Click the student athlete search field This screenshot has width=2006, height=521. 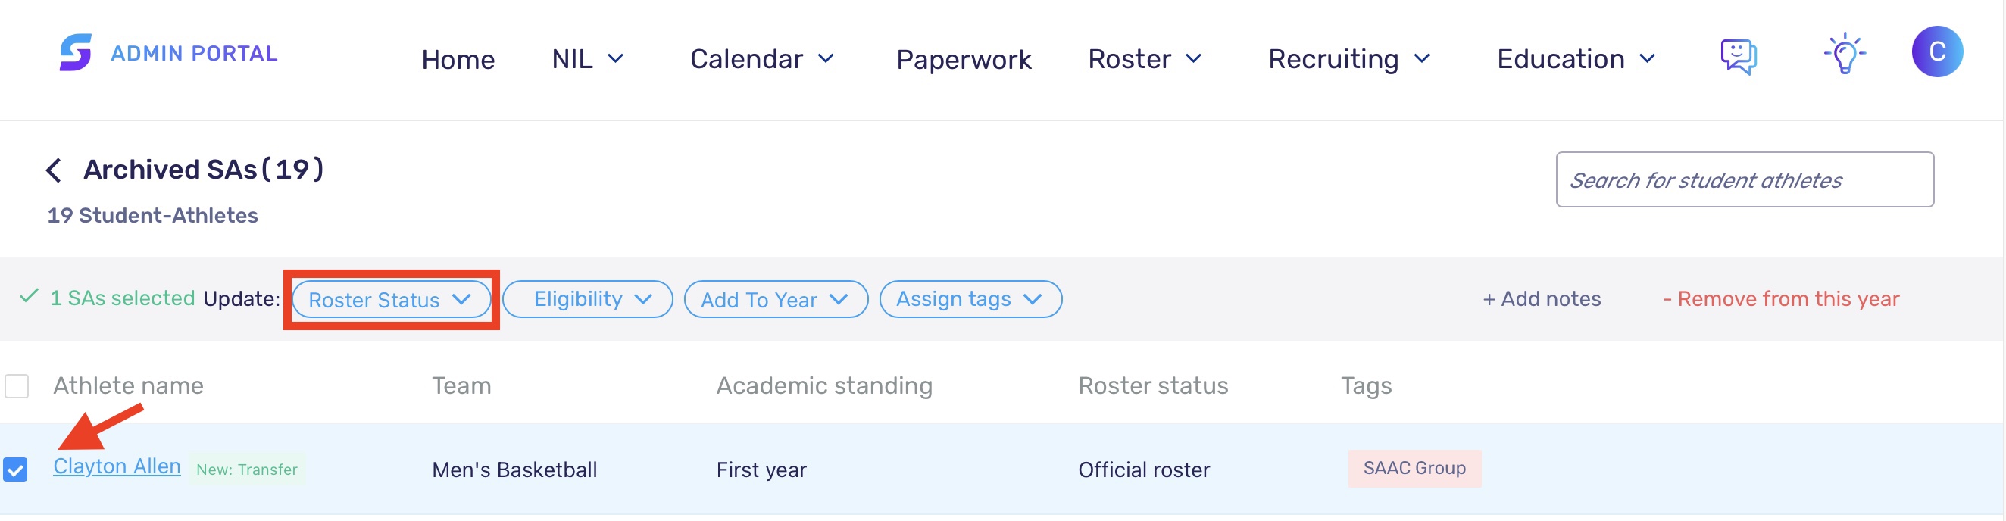1746,179
